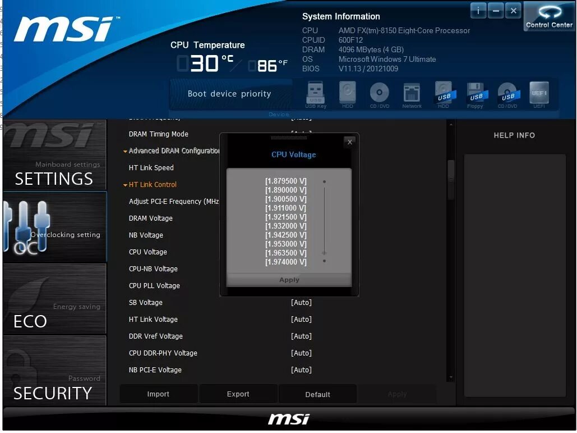This screenshot has width=577, height=433.
Task: Choose 1.900500 V in CPU Voltage list
Action: pyautogui.click(x=286, y=199)
